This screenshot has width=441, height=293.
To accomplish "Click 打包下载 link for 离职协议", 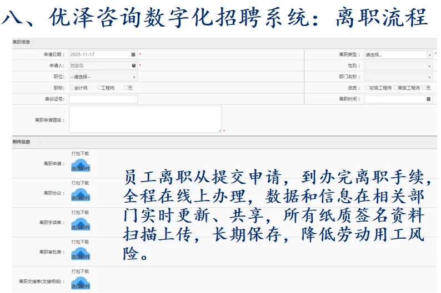I will (80, 183).
